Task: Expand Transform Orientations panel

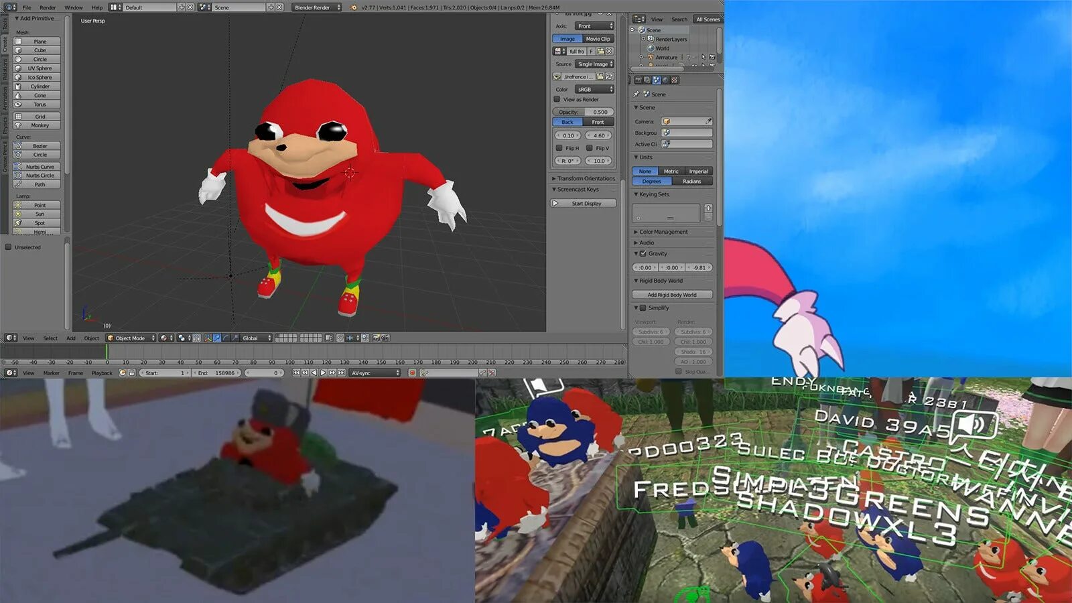Action: coord(583,179)
